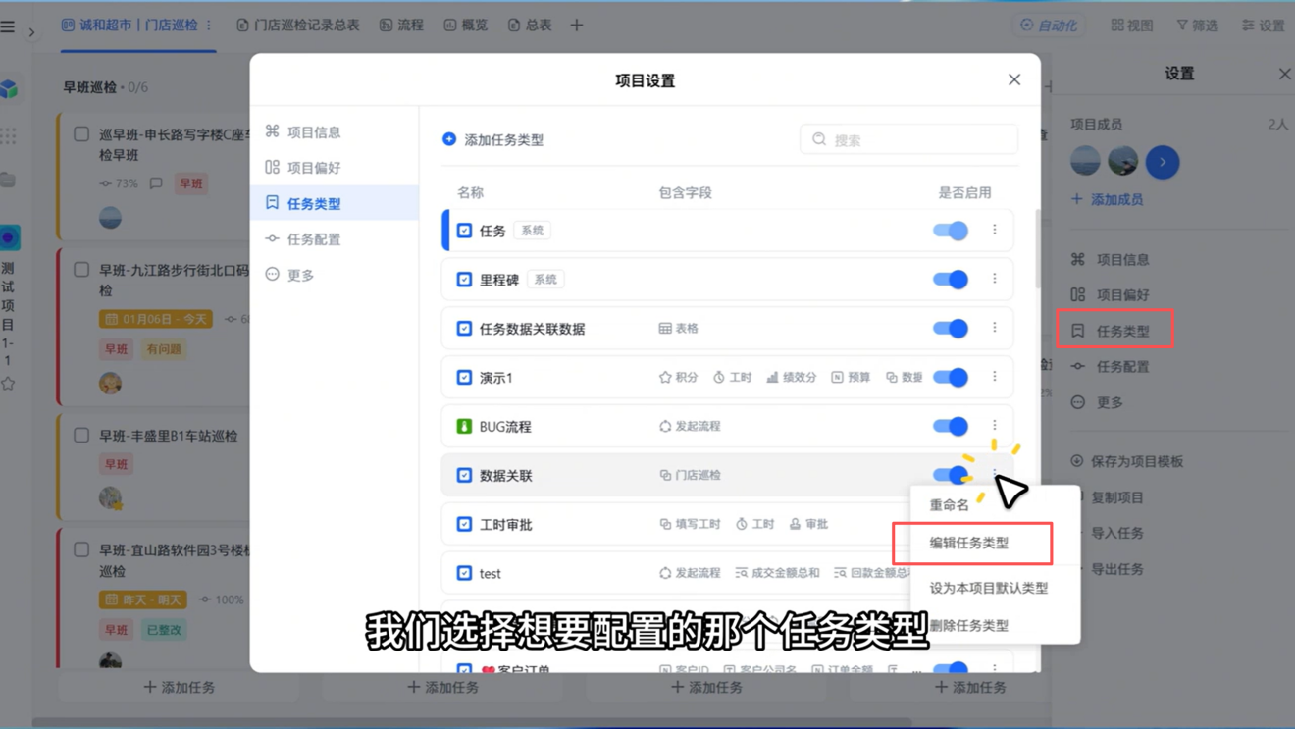This screenshot has width=1295, height=729.
Task: Check the 巡早班-申长路写字楼 task checkbox
Action: pos(81,134)
